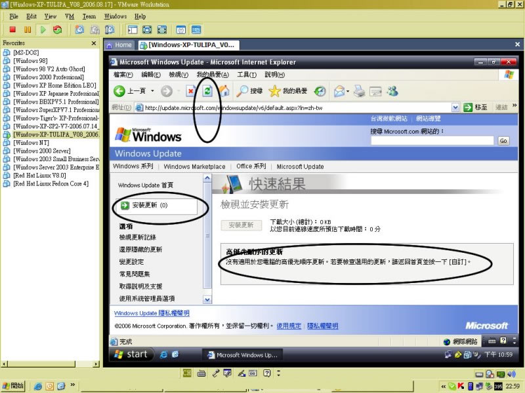This screenshot has height=393, width=525.
Task: Activate VMware quick switch mode icon
Action: (162, 29)
